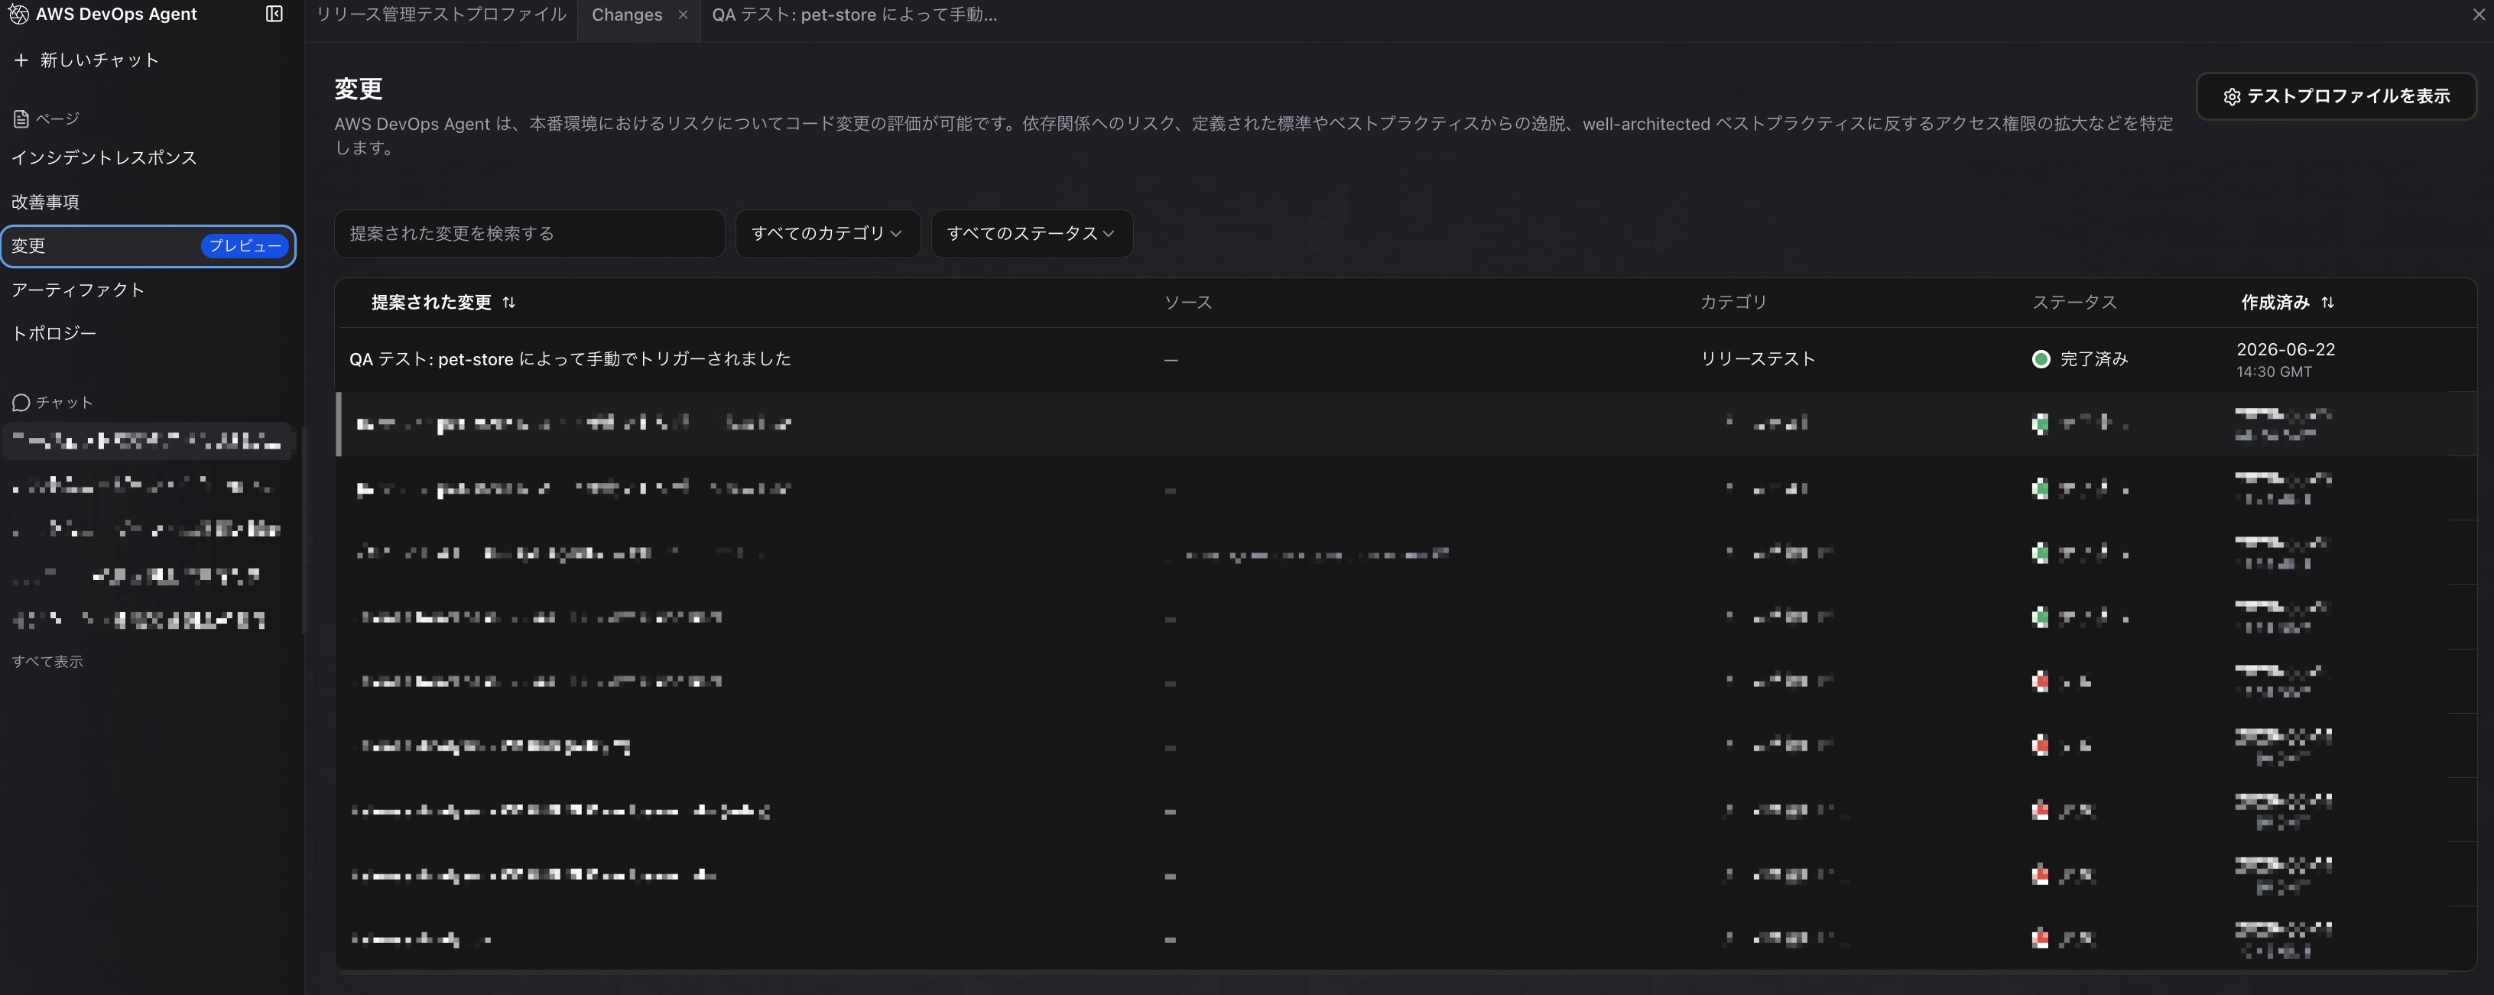The height and width of the screenshot is (995, 2494).
Task: Expand the すべてのステータス dropdown
Action: point(1031,233)
